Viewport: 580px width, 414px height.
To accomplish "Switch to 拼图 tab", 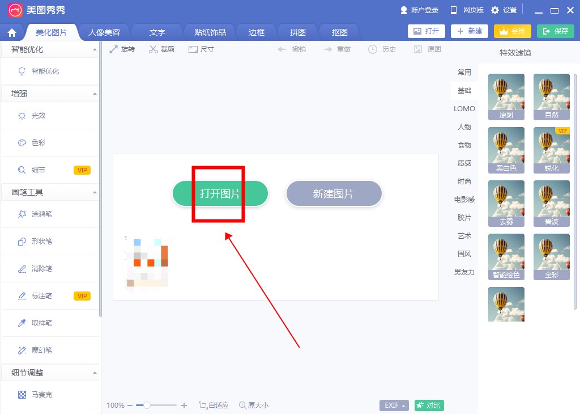I will (x=298, y=32).
